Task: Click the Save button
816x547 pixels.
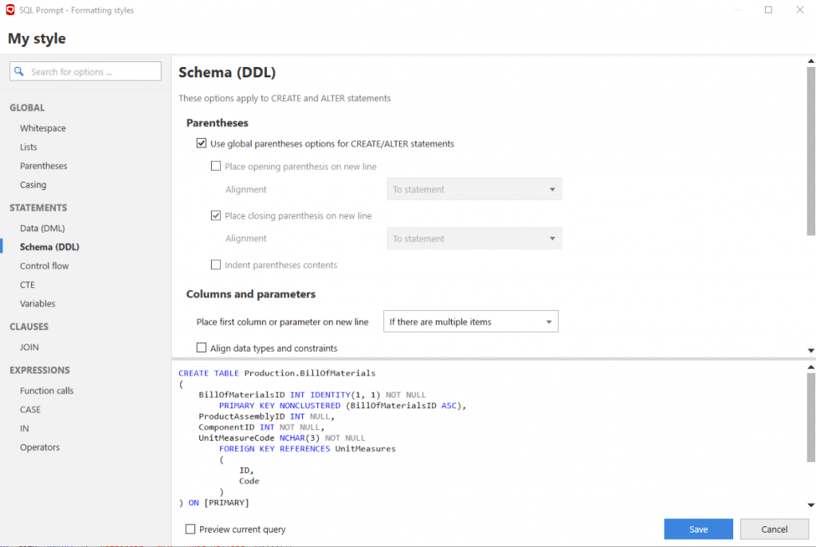Action: (x=698, y=529)
